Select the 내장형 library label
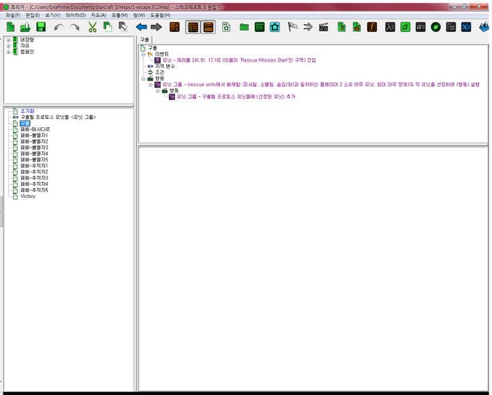This screenshot has width=492, height=395. pos(27,39)
